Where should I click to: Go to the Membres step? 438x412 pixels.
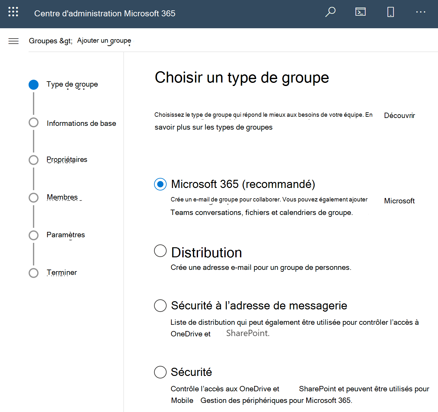click(62, 197)
